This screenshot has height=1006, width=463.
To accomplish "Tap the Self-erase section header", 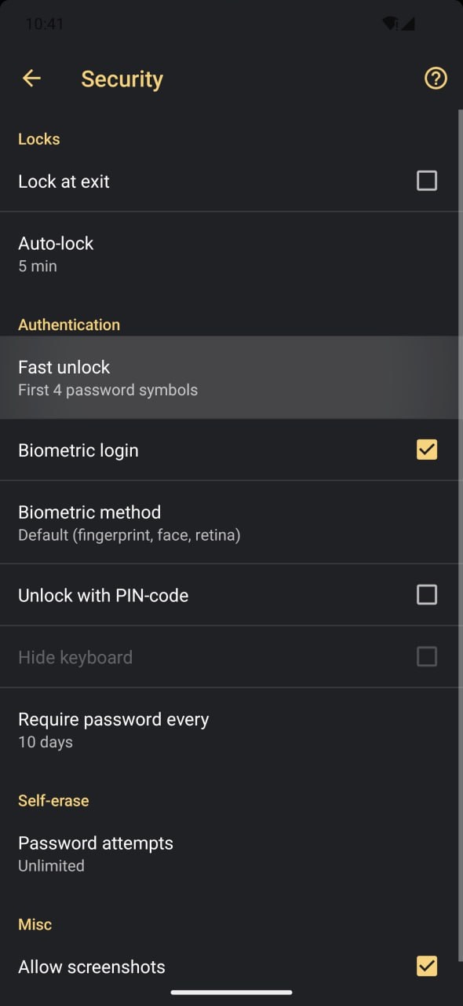I will (x=53, y=800).
